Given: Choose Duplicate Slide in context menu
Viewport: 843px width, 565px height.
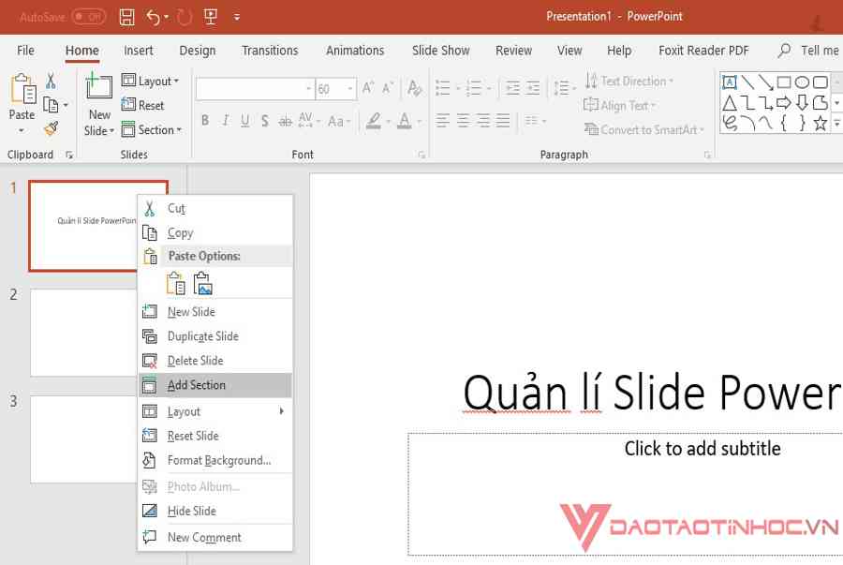Looking at the screenshot, I should [215, 336].
